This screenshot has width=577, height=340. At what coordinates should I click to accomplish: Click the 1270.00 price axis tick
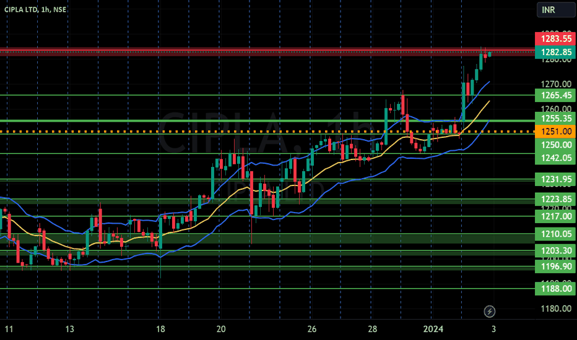tap(556, 84)
